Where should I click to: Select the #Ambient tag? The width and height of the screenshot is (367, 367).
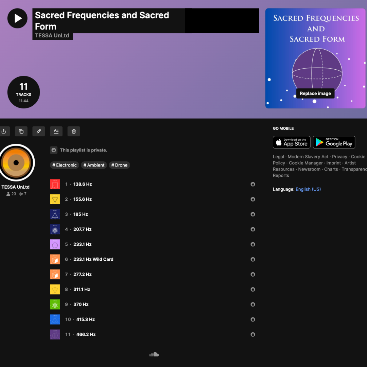click(x=94, y=165)
